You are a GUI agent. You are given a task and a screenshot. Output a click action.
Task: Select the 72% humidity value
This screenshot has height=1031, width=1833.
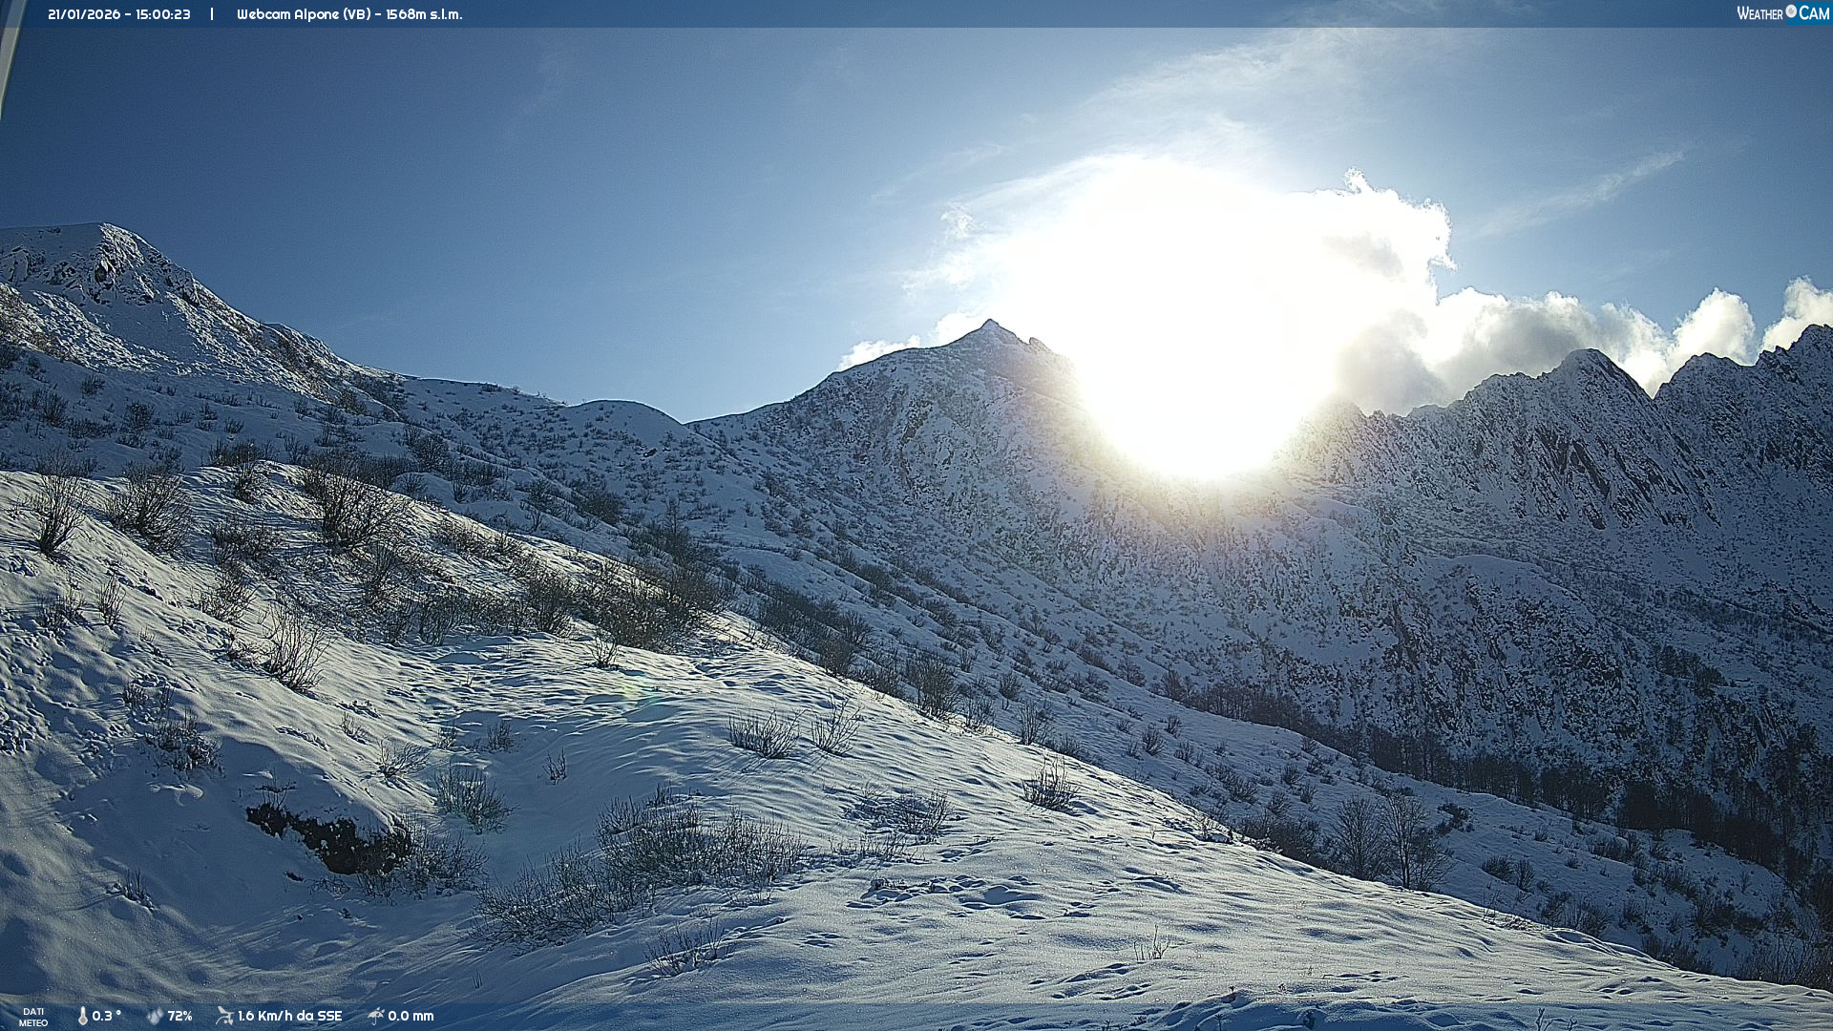179,1016
